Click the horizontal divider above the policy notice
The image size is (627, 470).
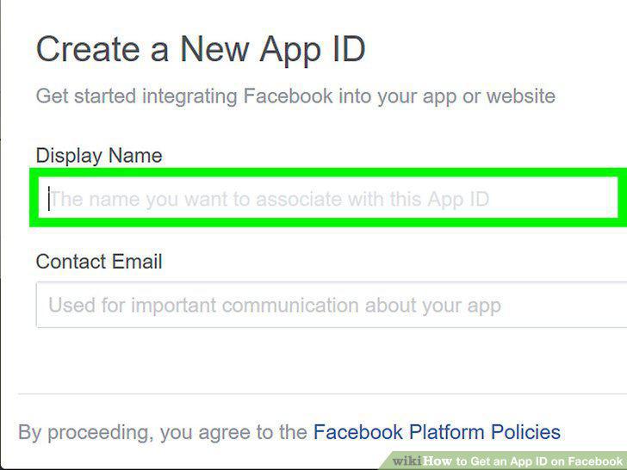click(322, 393)
